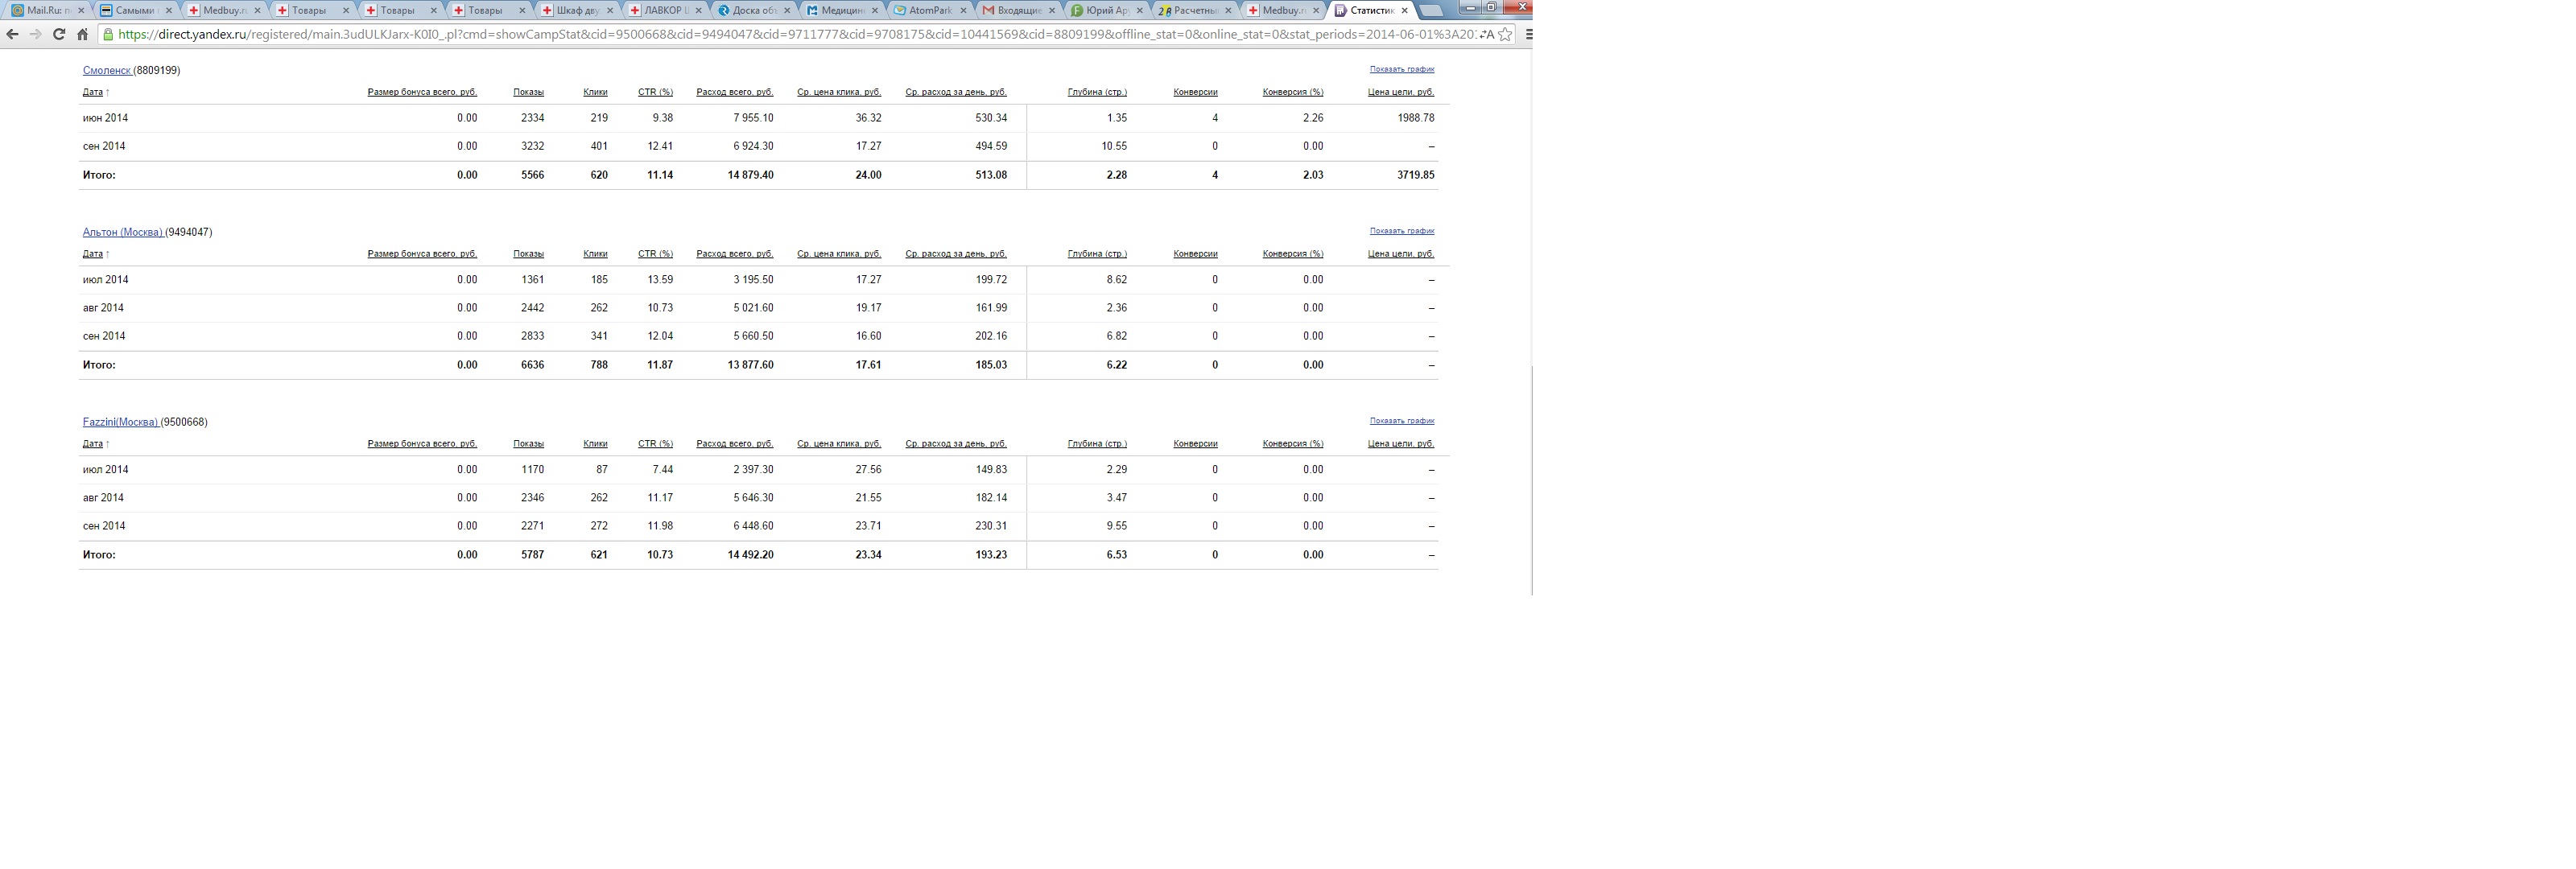The width and height of the screenshot is (2576, 869).
Task: Open a new tab with the blank tab button
Action: 1431,10
